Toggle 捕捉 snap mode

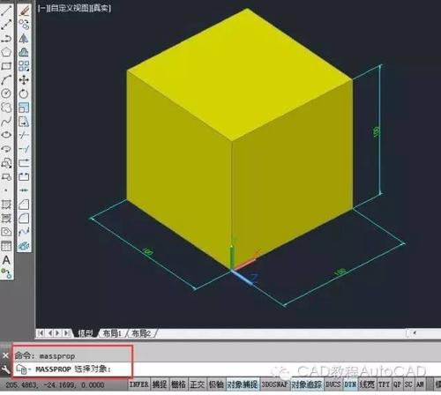tap(160, 384)
